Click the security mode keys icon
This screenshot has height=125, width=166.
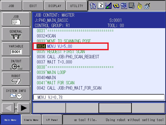point(116,6)
